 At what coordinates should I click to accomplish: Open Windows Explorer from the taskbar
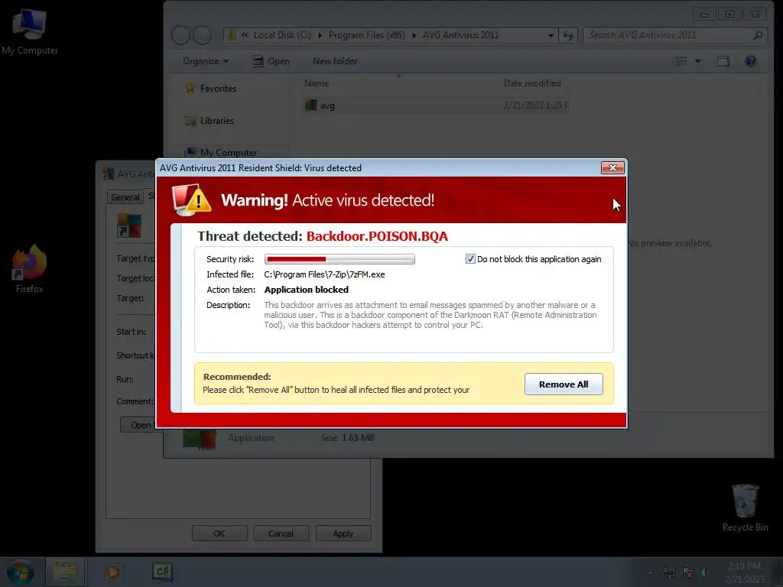pyautogui.click(x=66, y=572)
